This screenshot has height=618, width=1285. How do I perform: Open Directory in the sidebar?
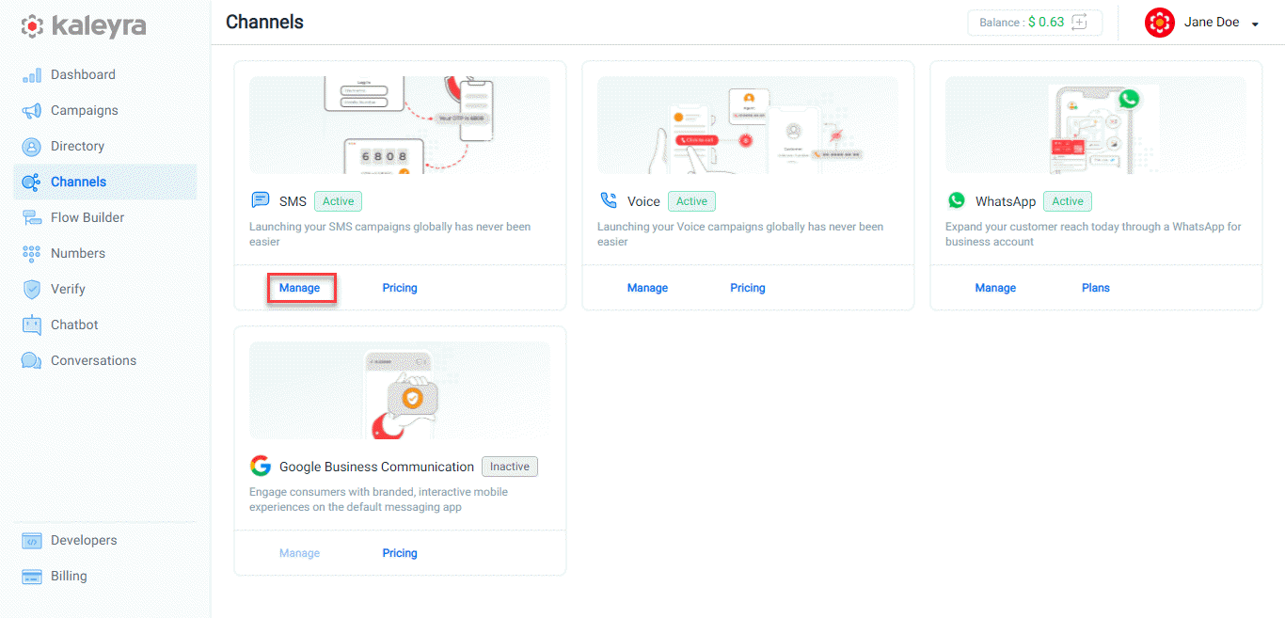[77, 146]
